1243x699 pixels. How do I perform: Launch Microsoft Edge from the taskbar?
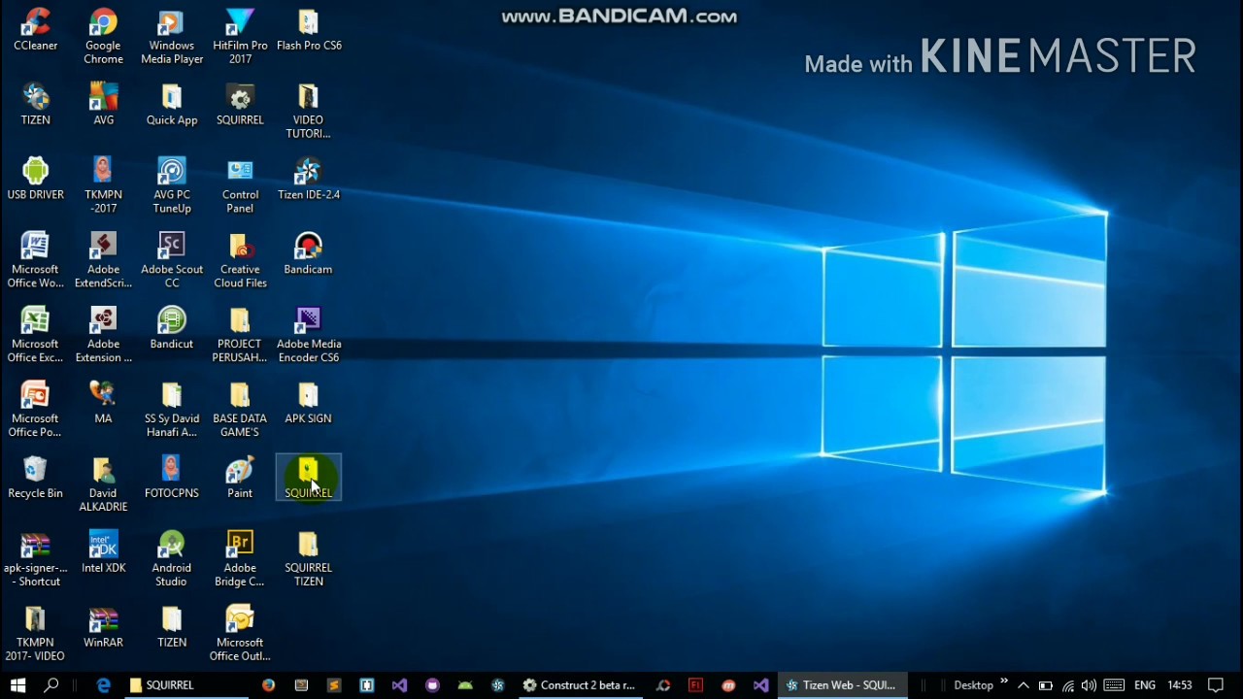click(104, 685)
